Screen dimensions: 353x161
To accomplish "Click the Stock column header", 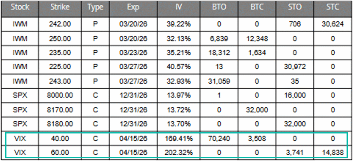I will point(20,7).
